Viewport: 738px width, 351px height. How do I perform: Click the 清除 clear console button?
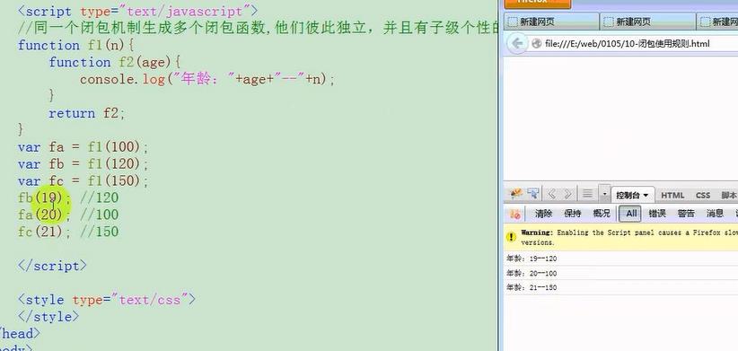[543, 214]
